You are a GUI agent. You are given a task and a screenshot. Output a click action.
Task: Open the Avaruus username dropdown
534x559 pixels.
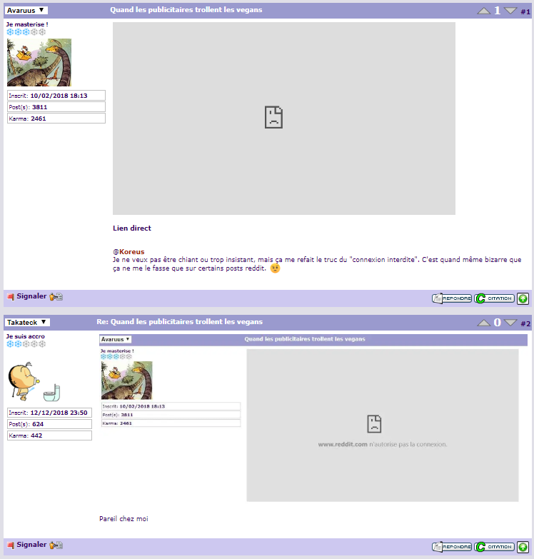tap(26, 11)
